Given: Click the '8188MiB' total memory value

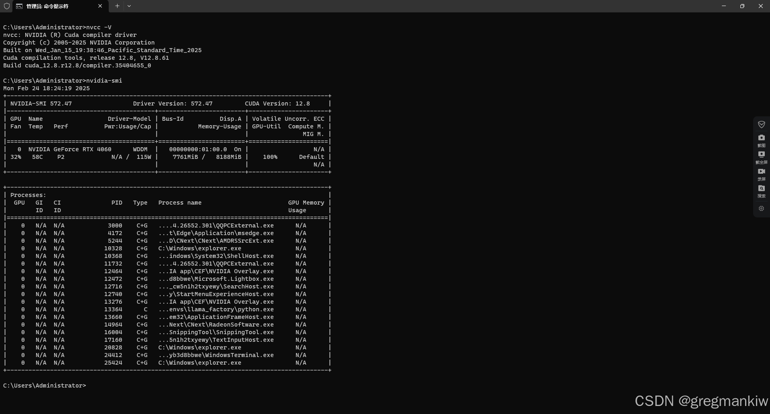Looking at the screenshot, I should coord(229,157).
